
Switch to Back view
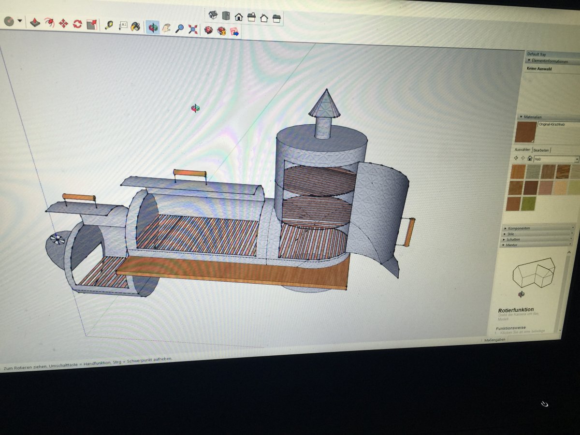coord(264,18)
